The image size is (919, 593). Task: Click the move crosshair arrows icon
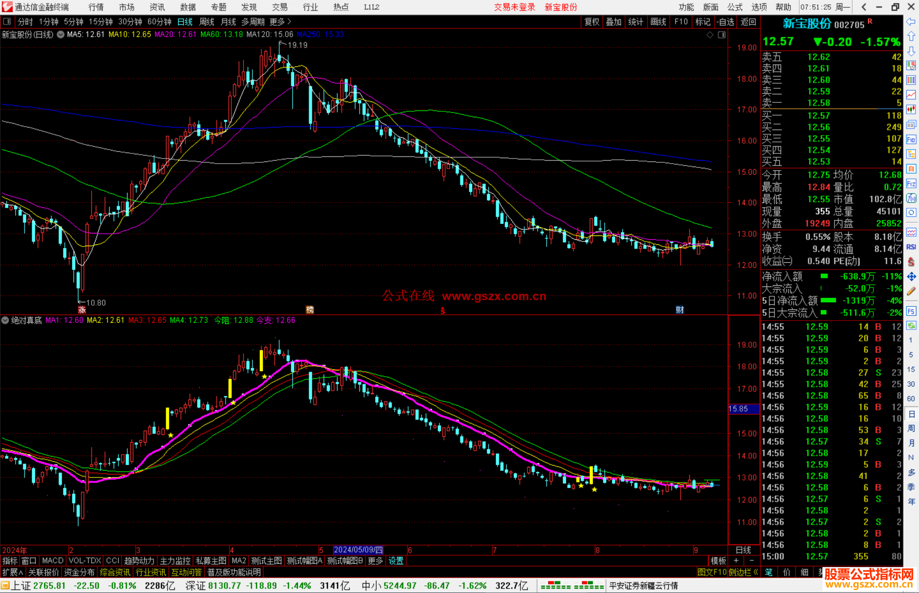click(911, 277)
